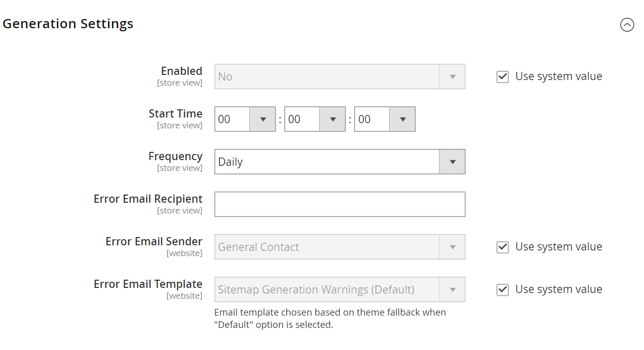Click the 'Use system value' label beside Error Email Template
The height and width of the screenshot is (350, 644).
pos(559,289)
